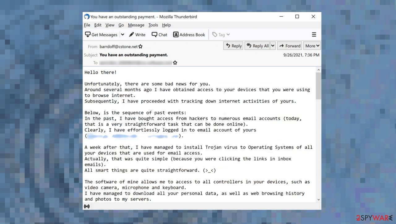Image resolution: width=396 pixels, height=224 pixels.
Task: Click the 'Hello there!' greeting line
Action: pyautogui.click(x=101, y=72)
